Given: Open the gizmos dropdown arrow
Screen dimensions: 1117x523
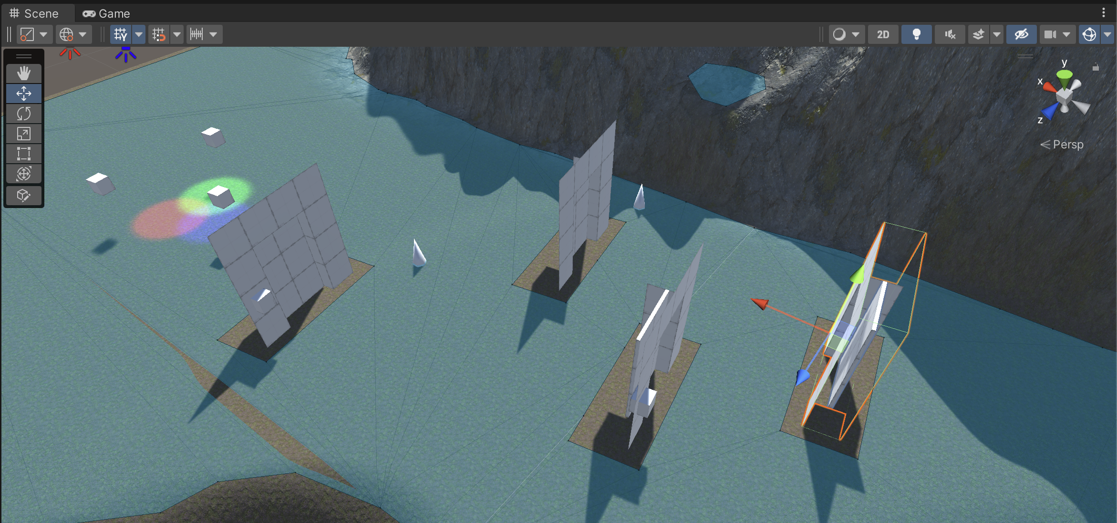Looking at the screenshot, I should tap(1107, 34).
